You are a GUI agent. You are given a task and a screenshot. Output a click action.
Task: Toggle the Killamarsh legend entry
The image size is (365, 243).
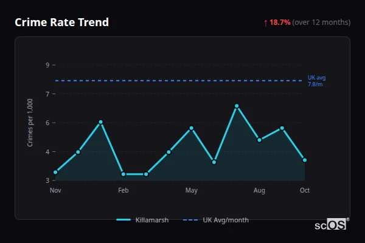142,220
